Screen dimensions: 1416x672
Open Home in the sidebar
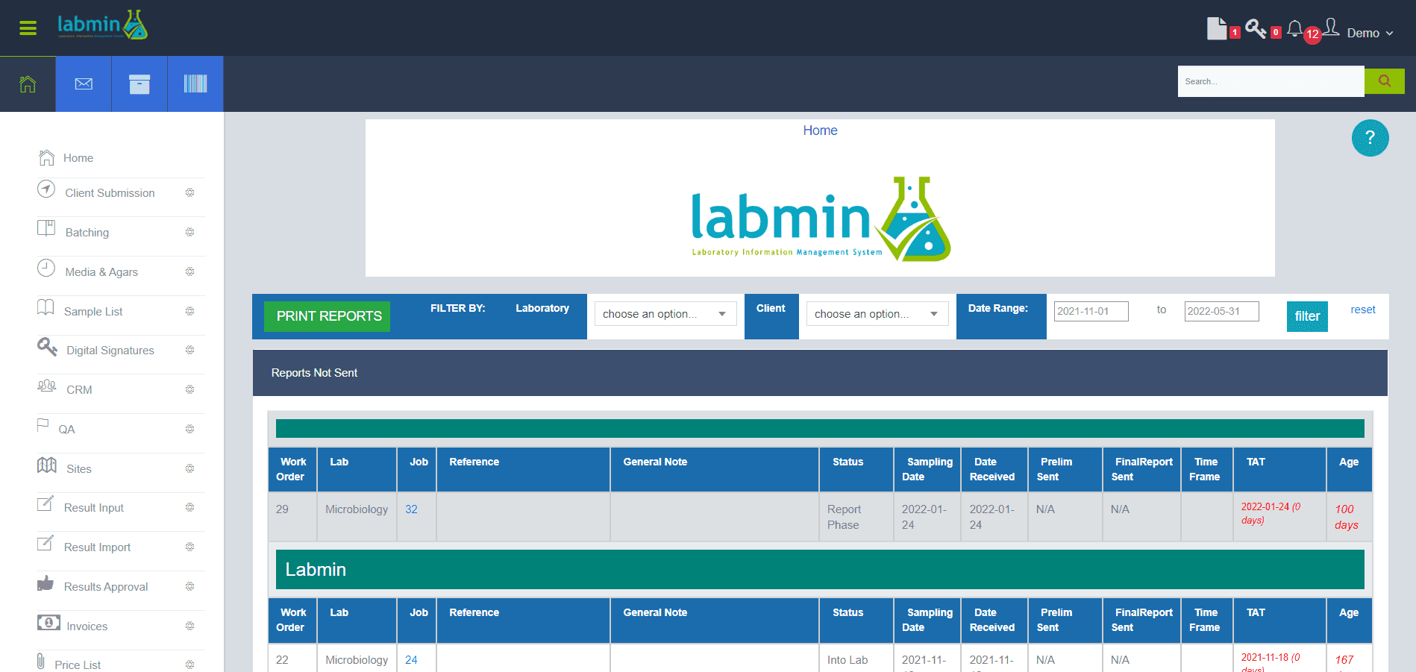78,158
